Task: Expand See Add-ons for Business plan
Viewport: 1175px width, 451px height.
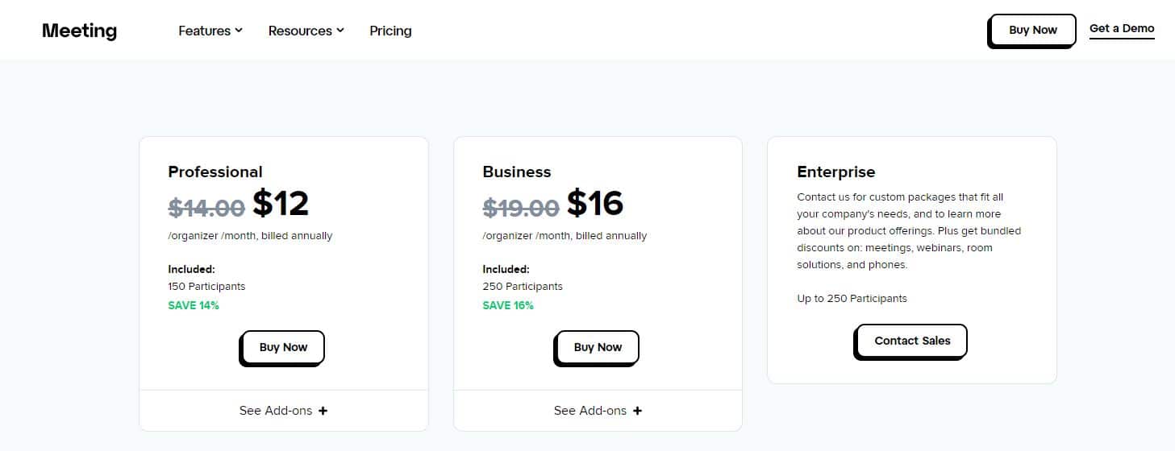Action: 598,411
